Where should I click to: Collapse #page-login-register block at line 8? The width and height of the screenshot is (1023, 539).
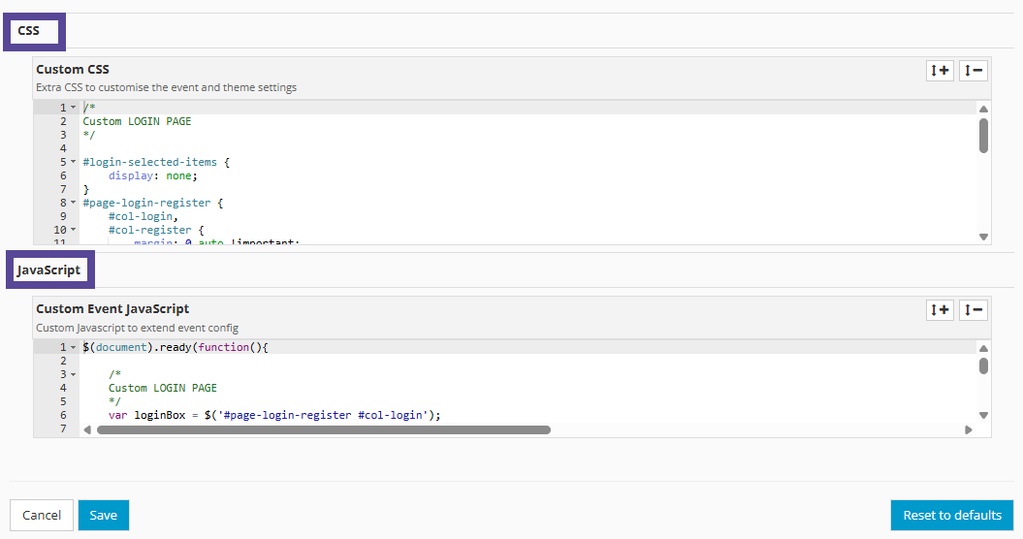(x=73, y=203)
